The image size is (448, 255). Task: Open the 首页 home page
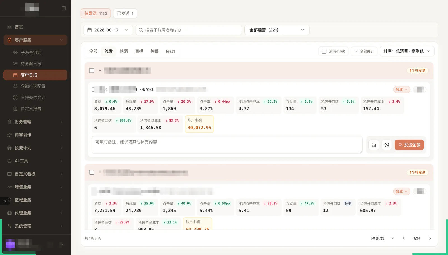point(35,27)
